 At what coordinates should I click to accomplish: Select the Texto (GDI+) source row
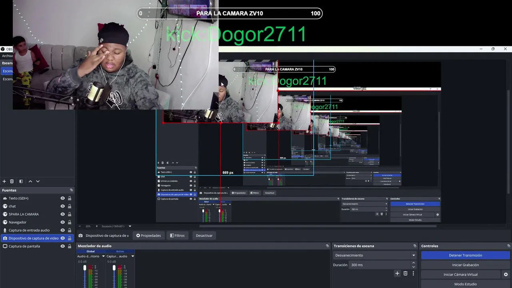38,198
